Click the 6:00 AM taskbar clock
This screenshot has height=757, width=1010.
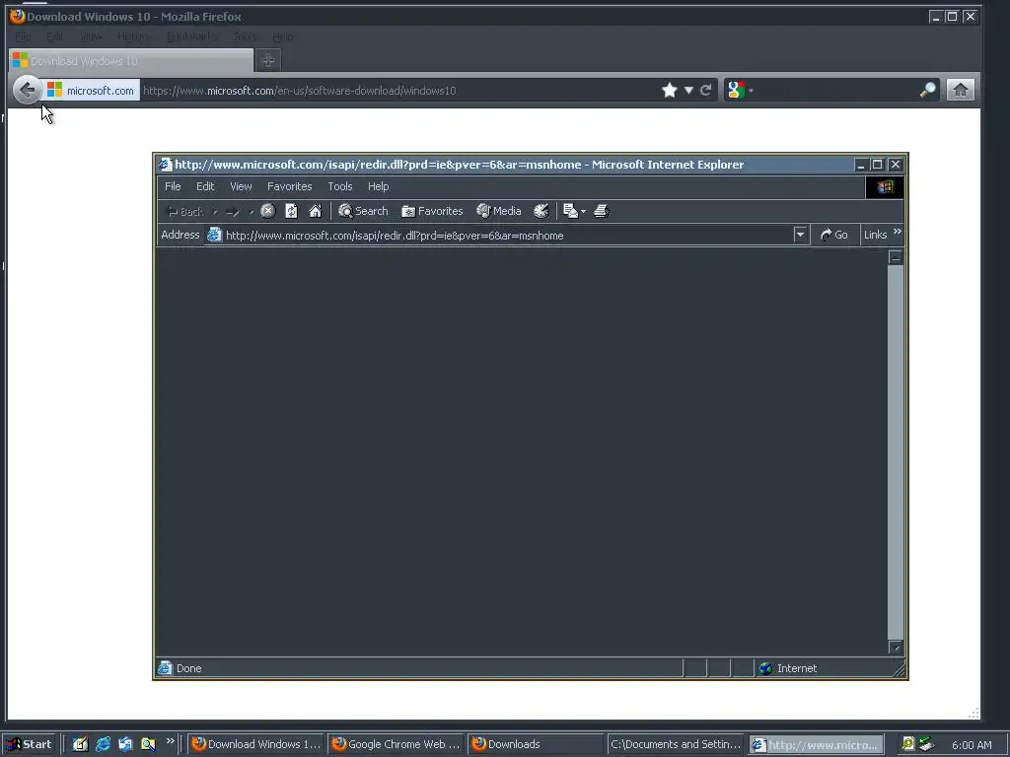(972, 745)
